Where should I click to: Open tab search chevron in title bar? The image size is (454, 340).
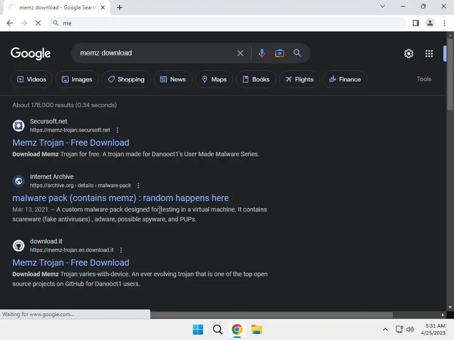[x=383, y=6]
